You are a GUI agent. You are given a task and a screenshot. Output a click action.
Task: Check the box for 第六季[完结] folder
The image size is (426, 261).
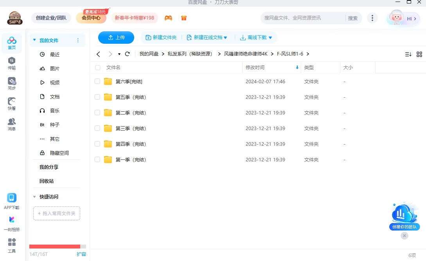click(x=97, y=81)
